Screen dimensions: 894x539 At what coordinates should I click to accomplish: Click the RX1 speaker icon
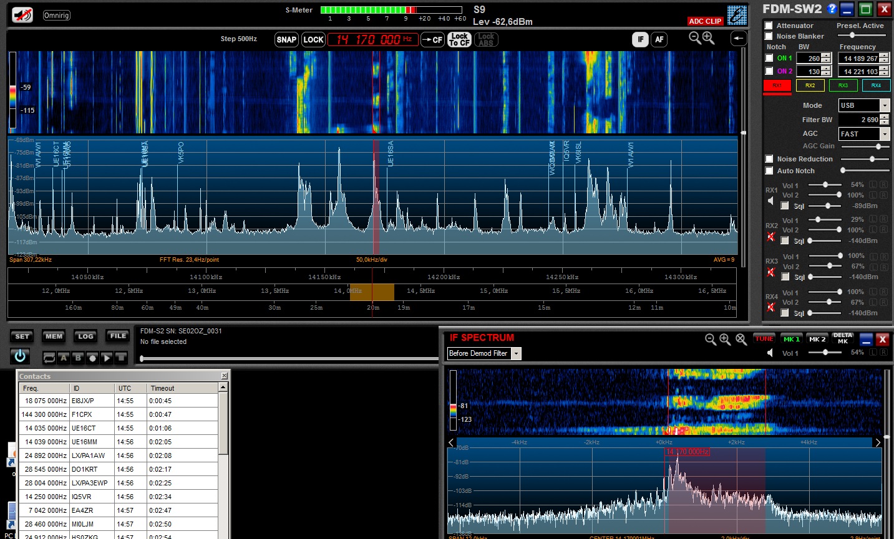point(770,201)
